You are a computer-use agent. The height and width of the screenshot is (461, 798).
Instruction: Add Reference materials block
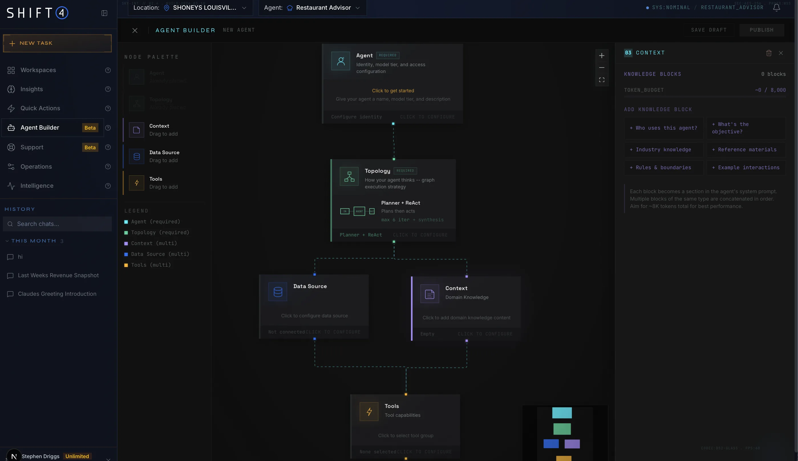pyautogui.click(x=746, y=150)
